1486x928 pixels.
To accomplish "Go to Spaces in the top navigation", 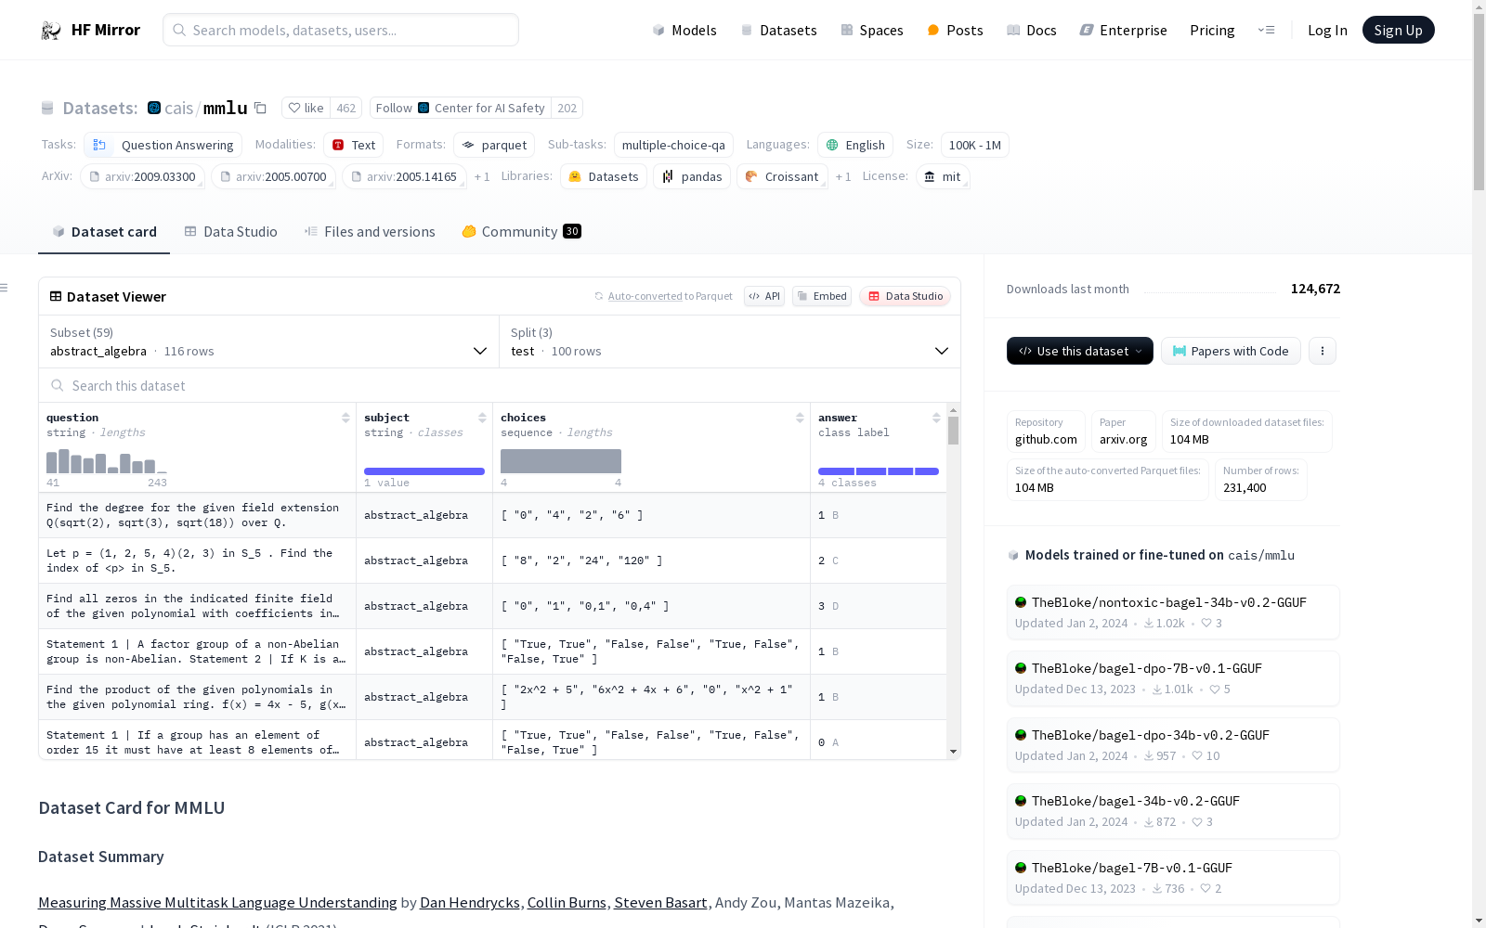I will (x=872, y=30).
